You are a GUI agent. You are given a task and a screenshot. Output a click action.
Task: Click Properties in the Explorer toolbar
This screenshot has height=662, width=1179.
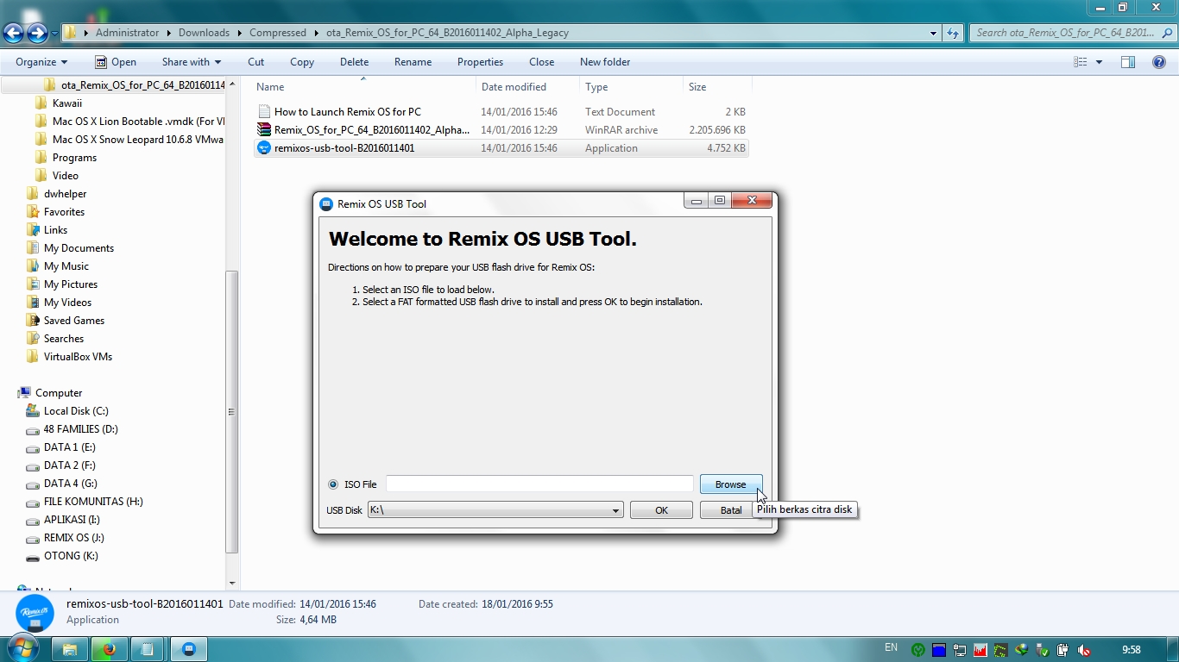[480, 61]
